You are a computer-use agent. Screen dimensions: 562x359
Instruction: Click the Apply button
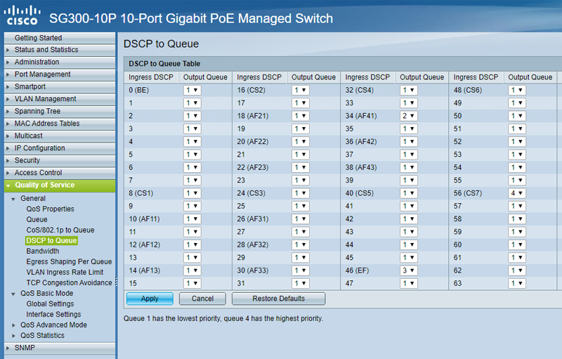(150, 299)
